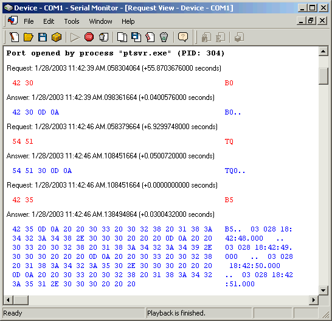Click the Request line with +0.0000000000 seconds
Viewport: 332px width, 321px height.
[x=112, y=185]
